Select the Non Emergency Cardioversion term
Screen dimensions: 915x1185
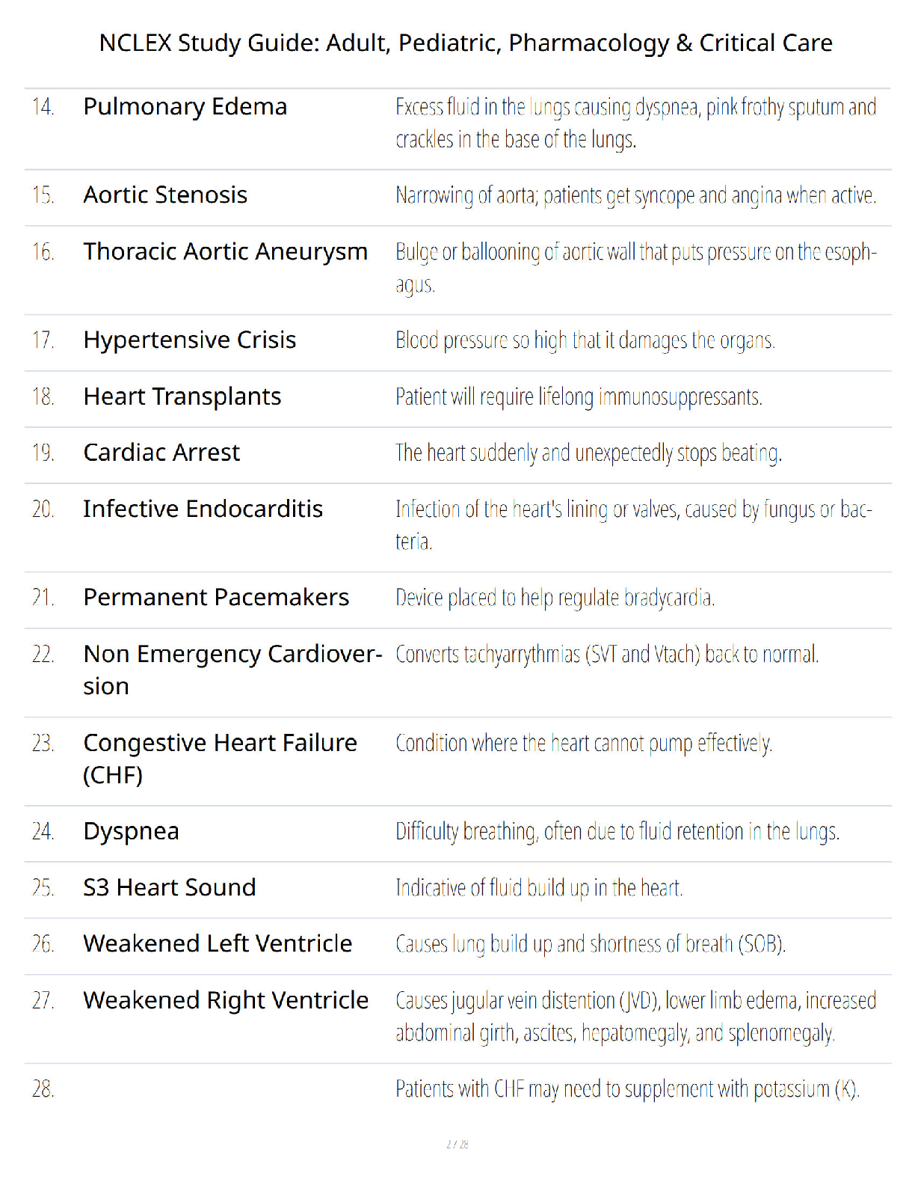click(232, 670)
